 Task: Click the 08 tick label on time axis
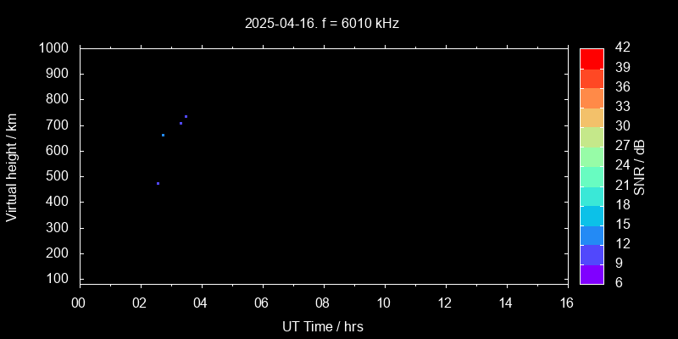tap(323, 303)
